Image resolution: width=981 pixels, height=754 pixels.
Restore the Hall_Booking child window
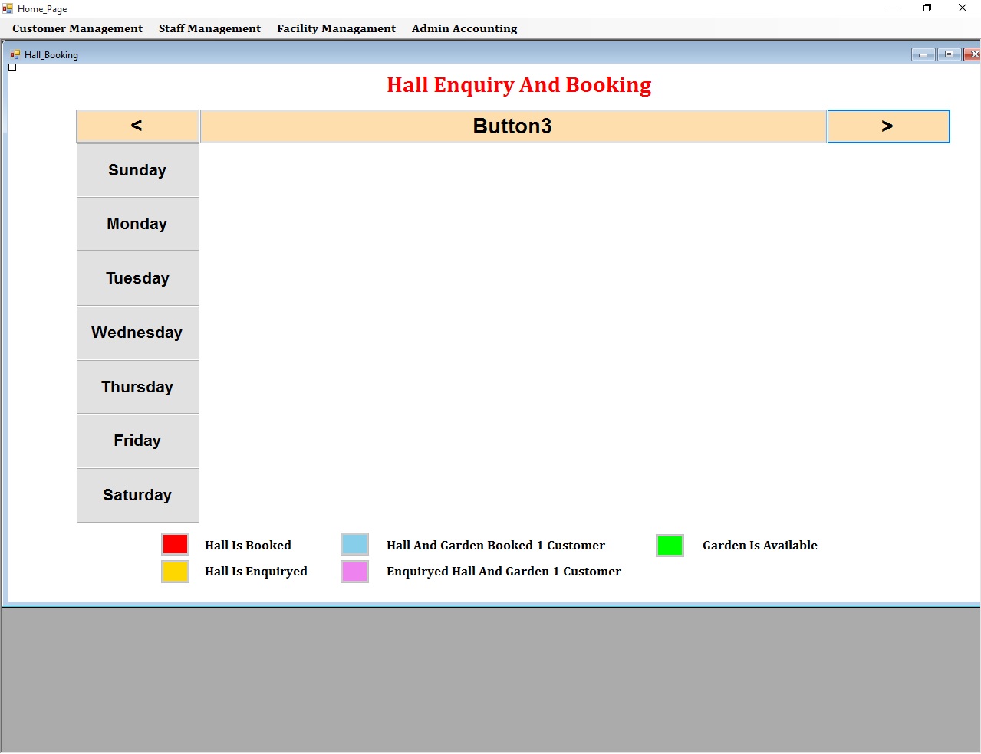coord(949,54)
